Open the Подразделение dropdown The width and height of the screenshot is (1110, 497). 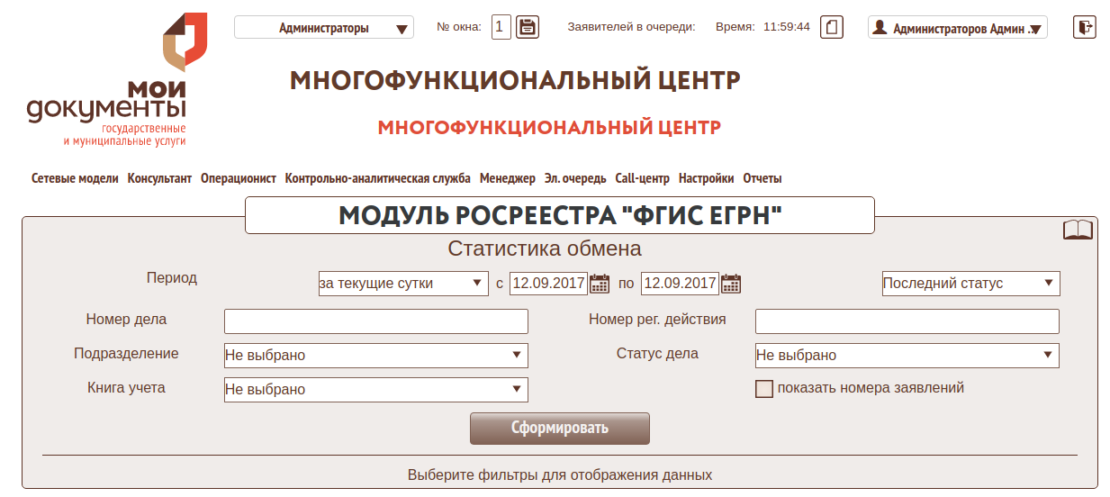click(x=375, y=356)
